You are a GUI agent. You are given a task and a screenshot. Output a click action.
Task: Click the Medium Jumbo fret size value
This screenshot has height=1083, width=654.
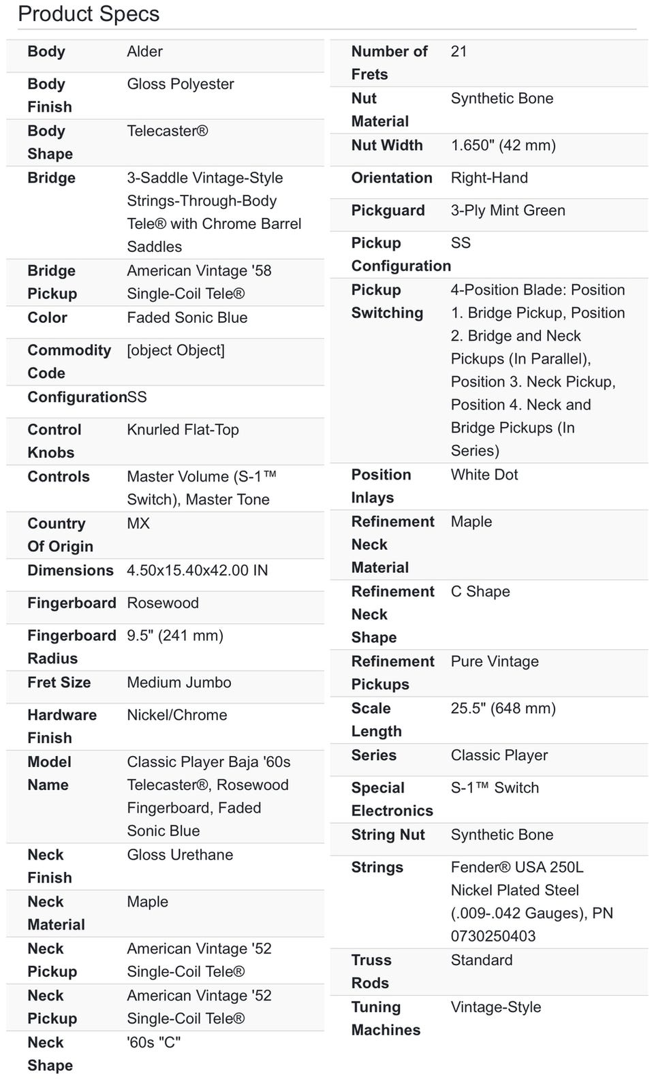coord(178,683)
